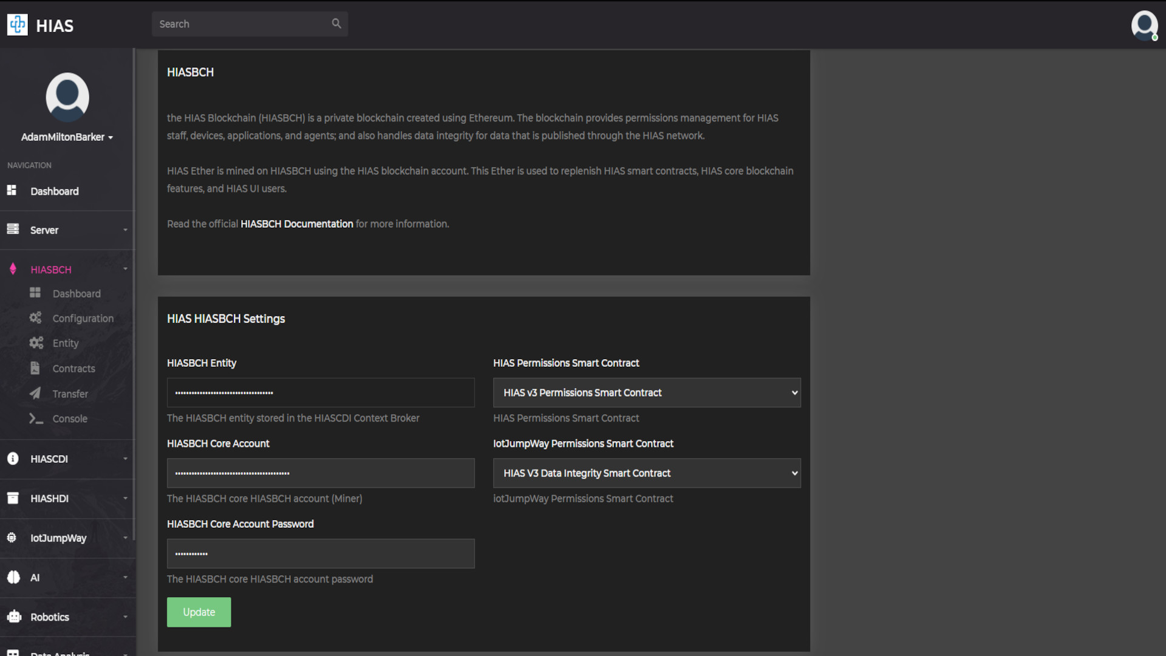This screenshot has width=1166, height=656.
Task: Open the Console submenu item
Action: pyautogui.click(x=70, y=419)
